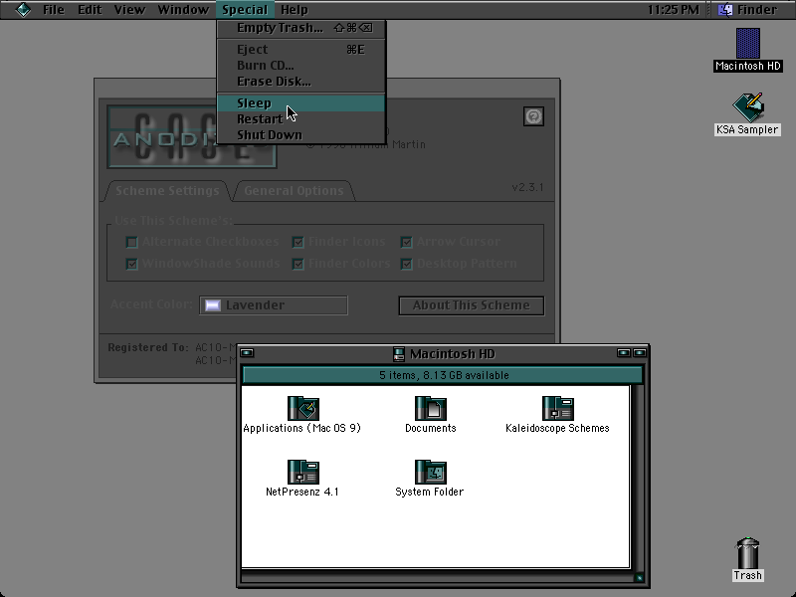Switch to the Scheme Settings tab
The height and width of the screenshot is (597, 796).
coord(167,191)
